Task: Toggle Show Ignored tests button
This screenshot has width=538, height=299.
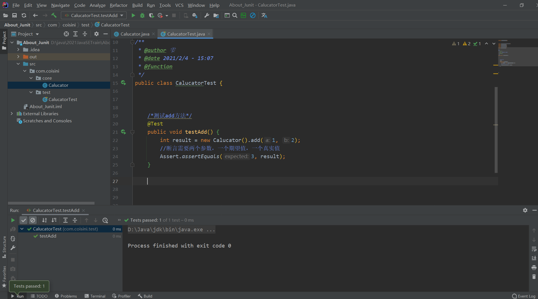Action: click(33, 220)
